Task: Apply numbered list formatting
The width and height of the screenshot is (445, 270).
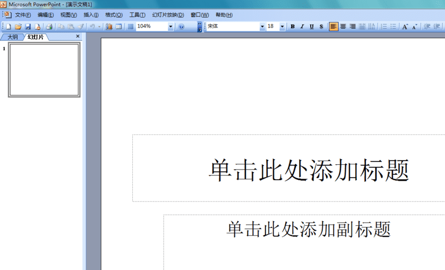Action: (384, 27)
